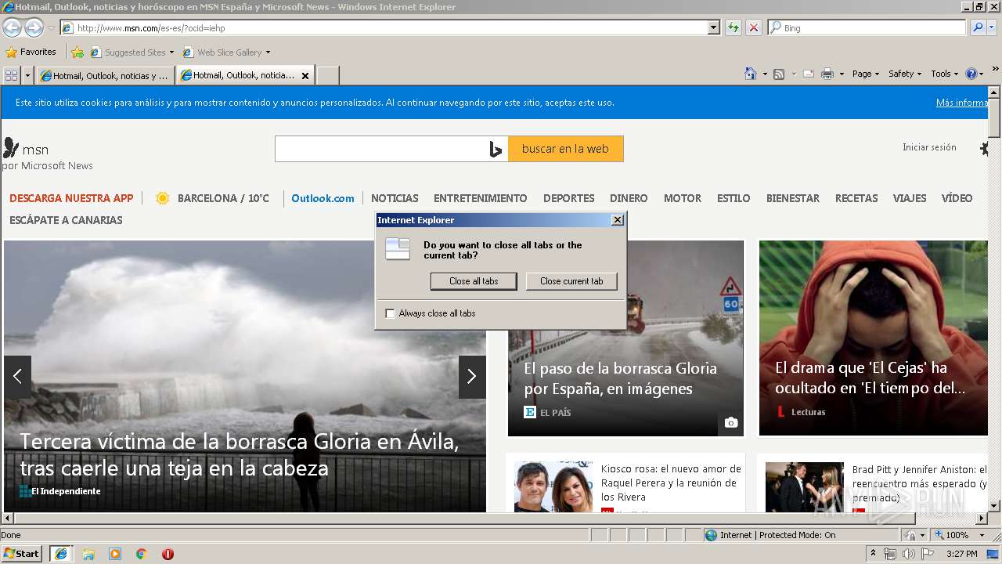The height and width of the screenshot is (564, 1002).
Task: Click Close current tab button
Action: (571, 281)
